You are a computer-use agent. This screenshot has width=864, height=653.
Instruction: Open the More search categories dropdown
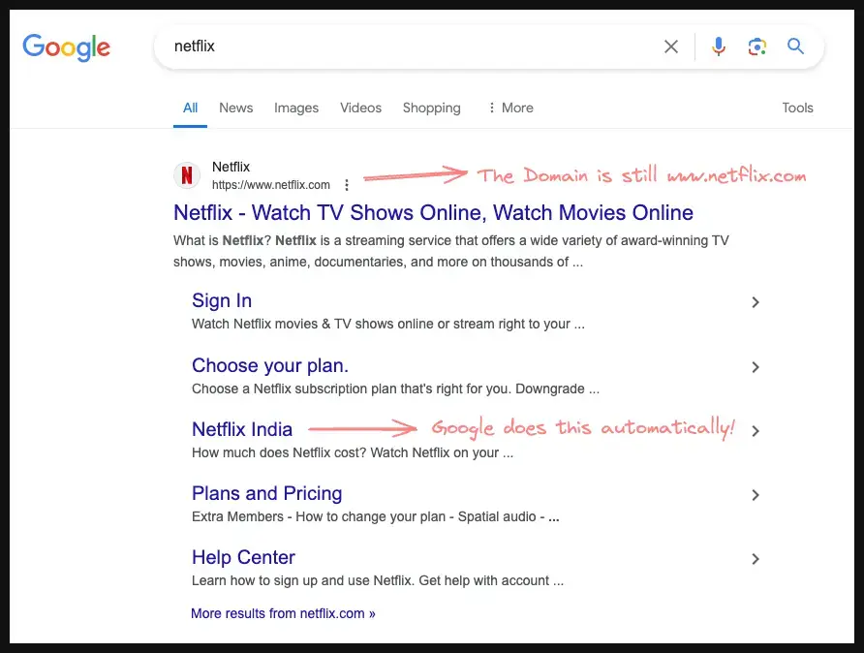[x=510, y=108]
